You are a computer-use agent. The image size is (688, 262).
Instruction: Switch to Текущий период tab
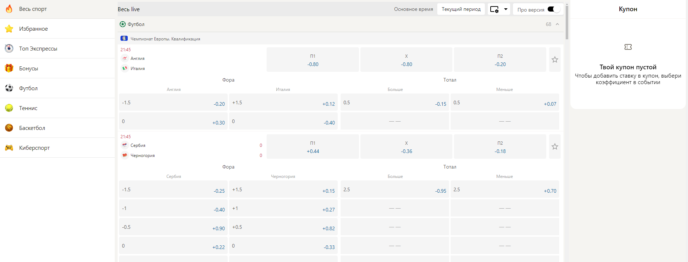pyautogui.click(x=461, y=9)
